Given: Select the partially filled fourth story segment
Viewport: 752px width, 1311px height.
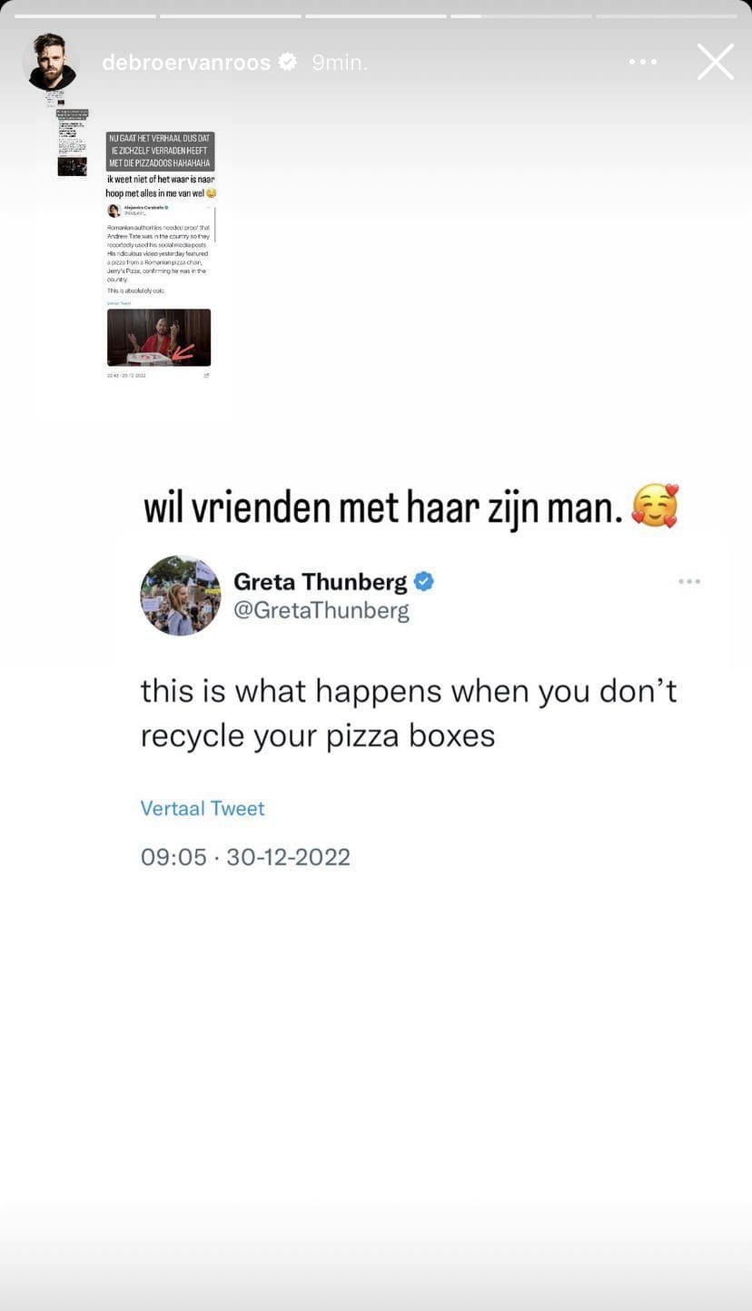Looking at the screenshot, I should [x=521, y=15].
